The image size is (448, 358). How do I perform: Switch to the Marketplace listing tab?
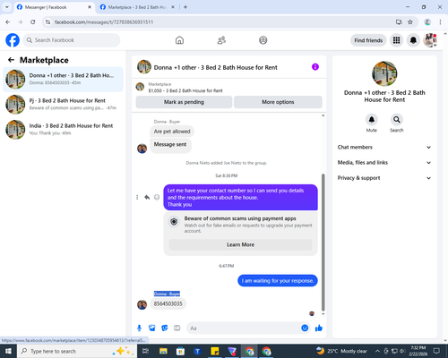(x=136, y=7)
